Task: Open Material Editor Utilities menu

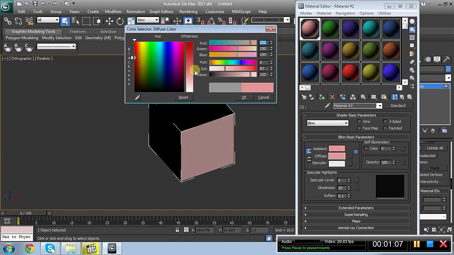Action: tap(384, 13)
